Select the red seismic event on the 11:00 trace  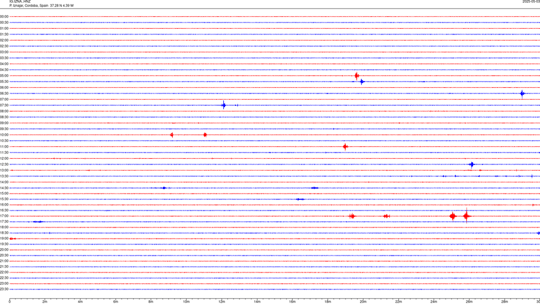coord(345,147)
